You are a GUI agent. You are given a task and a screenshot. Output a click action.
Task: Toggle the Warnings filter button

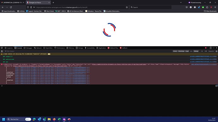[x=181, y=51]
